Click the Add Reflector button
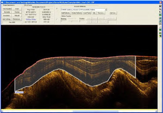The width and height of the screenshot is (163, 113). [66, 13]
